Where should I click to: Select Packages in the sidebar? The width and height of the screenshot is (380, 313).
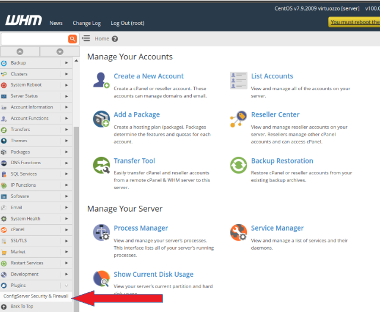20,152
